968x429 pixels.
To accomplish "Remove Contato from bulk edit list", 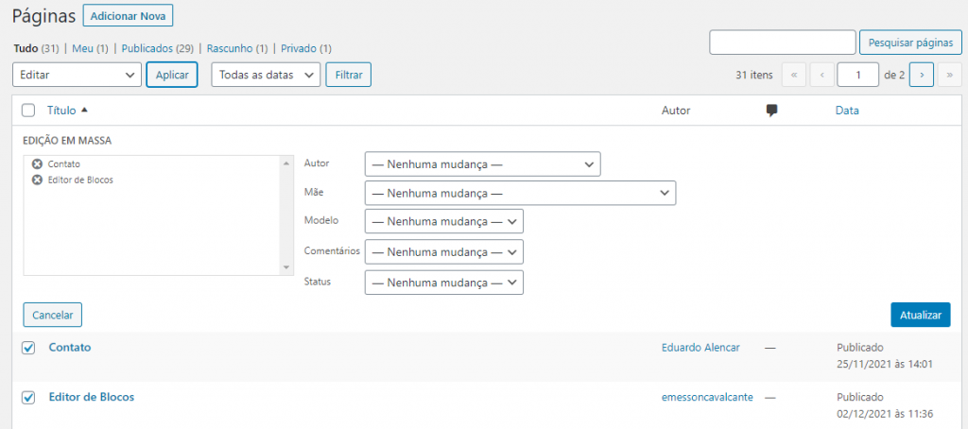I will pos(37,164).
